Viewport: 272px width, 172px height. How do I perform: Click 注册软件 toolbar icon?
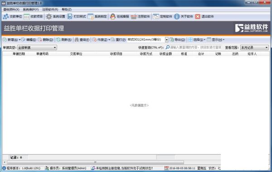click(x=134, y=16)
